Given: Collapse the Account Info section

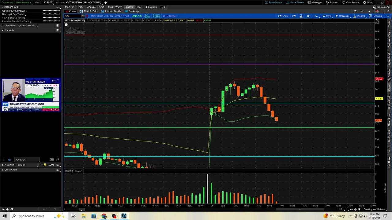Looking at the screenshot, I should pos(3,7).
